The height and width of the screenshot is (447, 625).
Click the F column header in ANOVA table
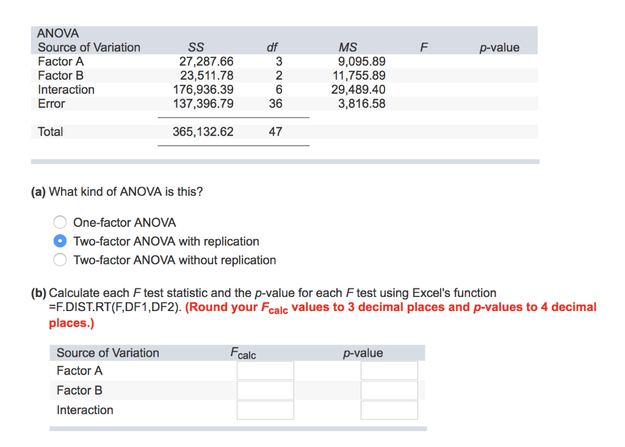[x=424, y=48]
